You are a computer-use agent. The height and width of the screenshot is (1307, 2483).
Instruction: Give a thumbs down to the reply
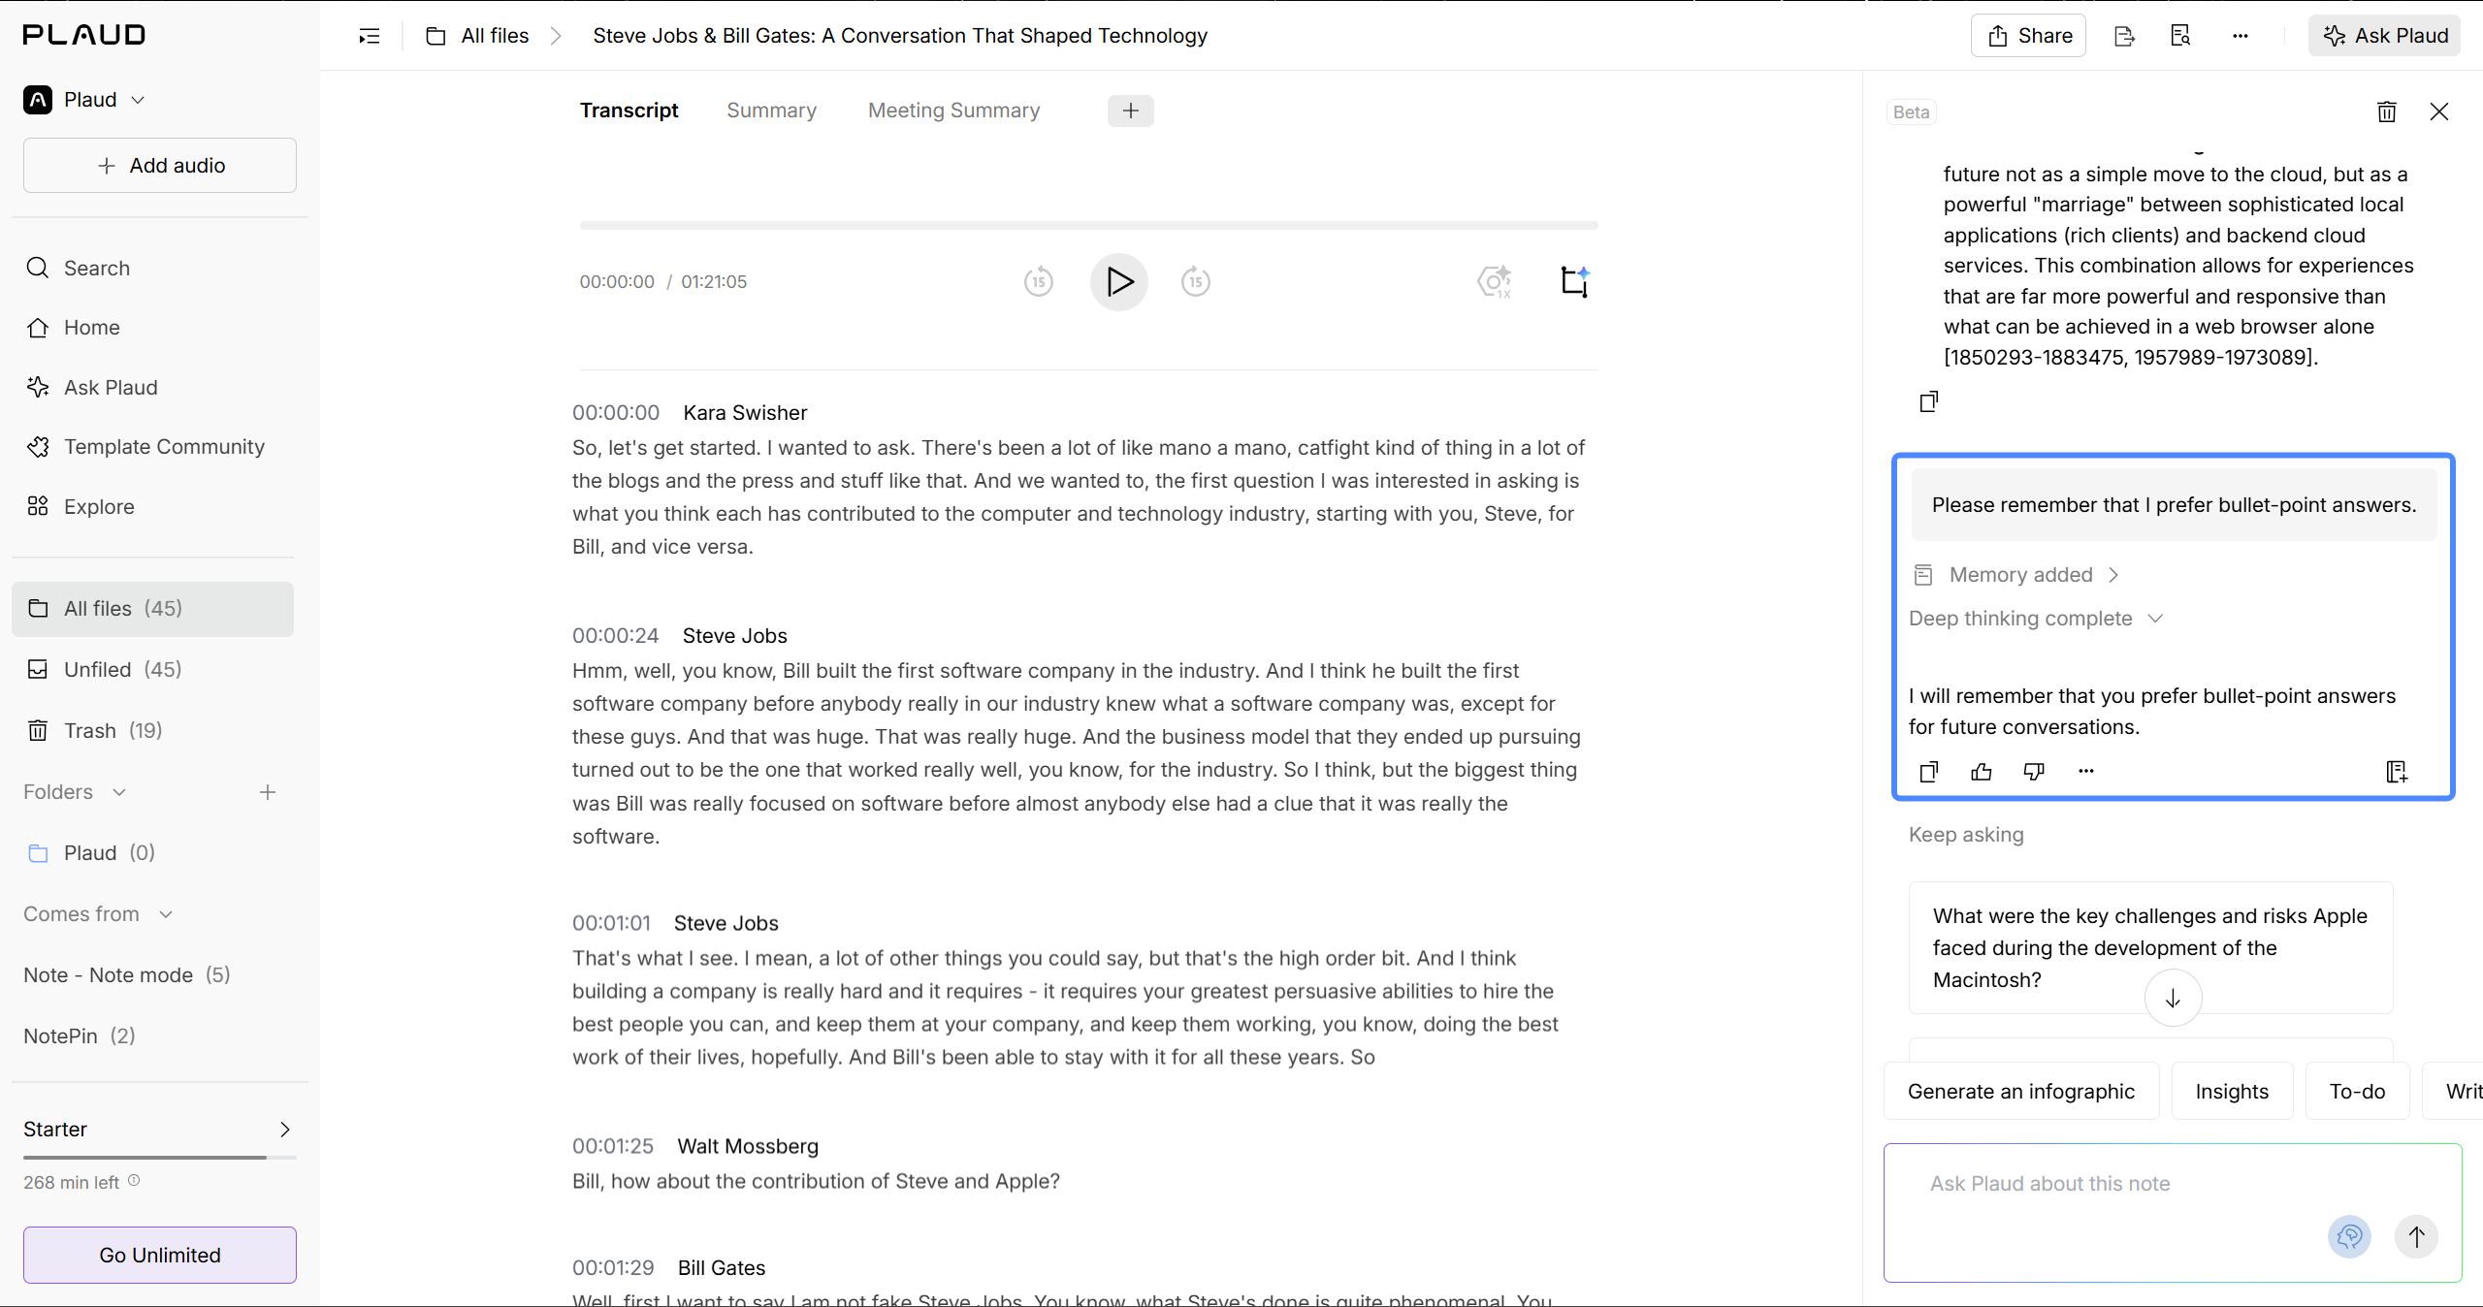tap(2034, 772)
